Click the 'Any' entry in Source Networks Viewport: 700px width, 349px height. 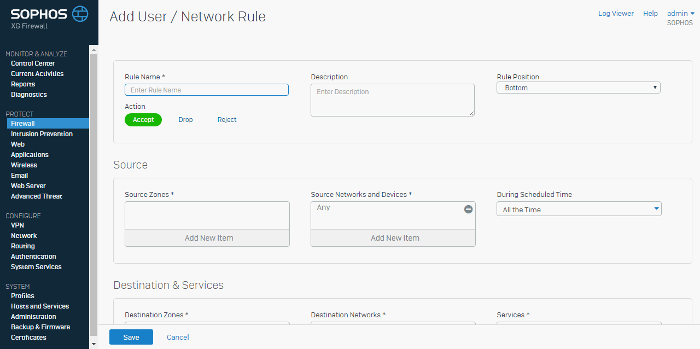click(323, 208)
